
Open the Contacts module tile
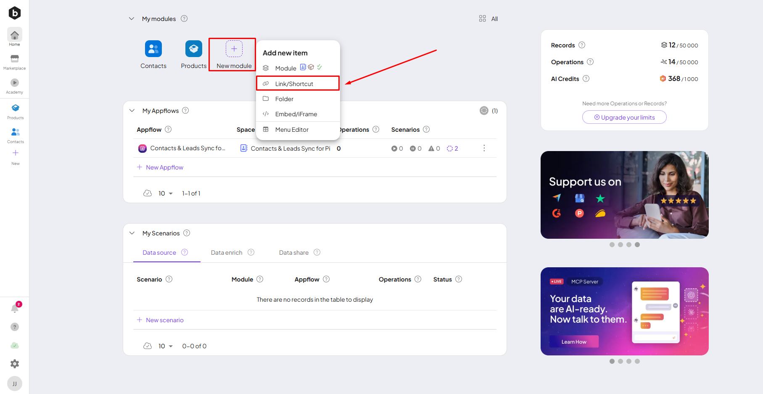point(153,54)
